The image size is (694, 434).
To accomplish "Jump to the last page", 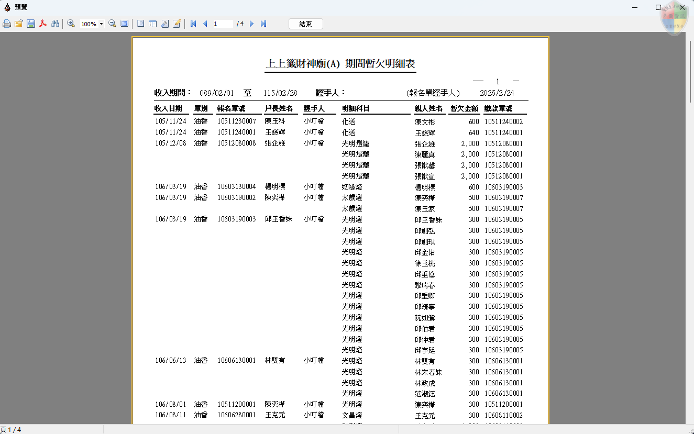I will 263,24.
